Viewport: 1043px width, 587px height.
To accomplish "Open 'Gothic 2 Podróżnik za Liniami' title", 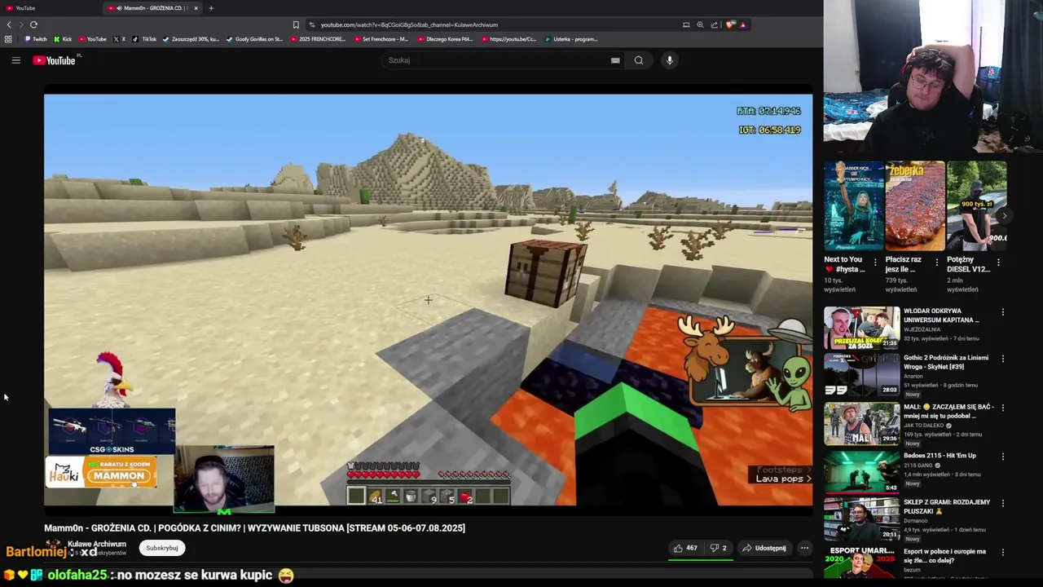I will click(945, 362).
